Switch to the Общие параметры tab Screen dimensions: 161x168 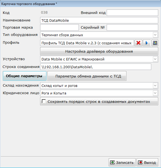tap(25, 76)
